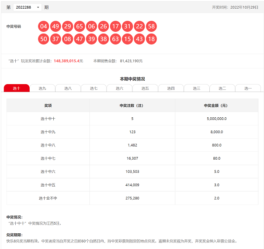Click winning number ball 49
Viewport: 264px width, 249px height.
tap(56, 26)
